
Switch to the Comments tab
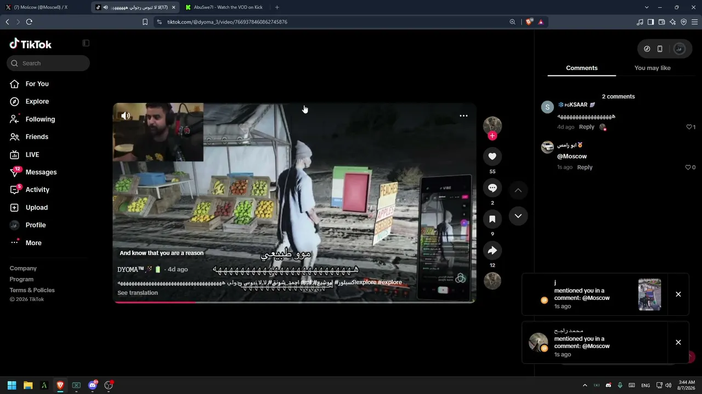[x=581, y=68]
